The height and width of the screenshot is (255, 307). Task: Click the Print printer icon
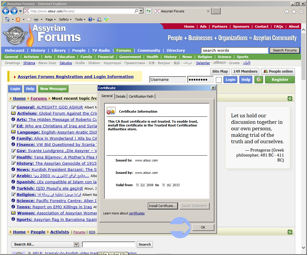point(36,19)
